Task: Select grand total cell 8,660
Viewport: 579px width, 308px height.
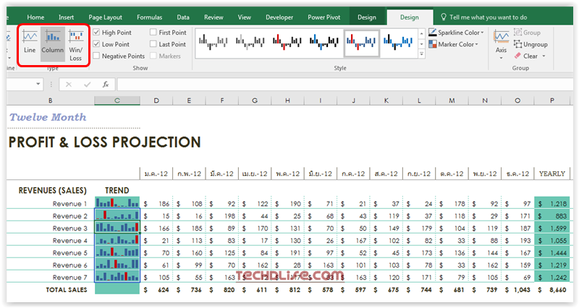Action: click(x=551, y=290)
